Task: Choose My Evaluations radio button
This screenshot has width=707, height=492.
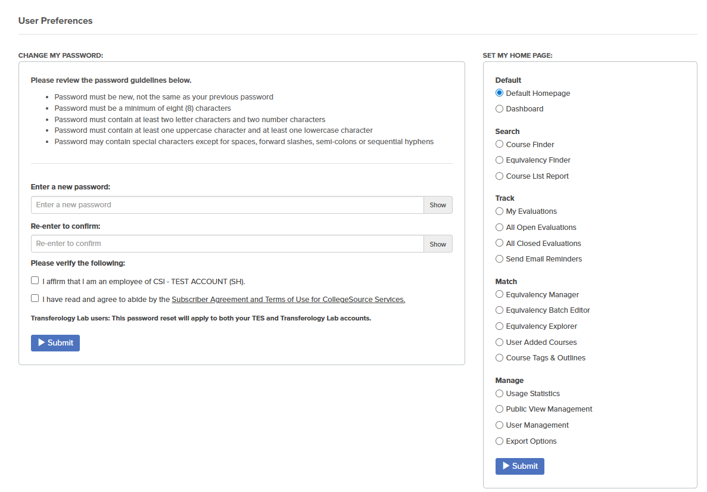Action: click(x=499, y=211)
